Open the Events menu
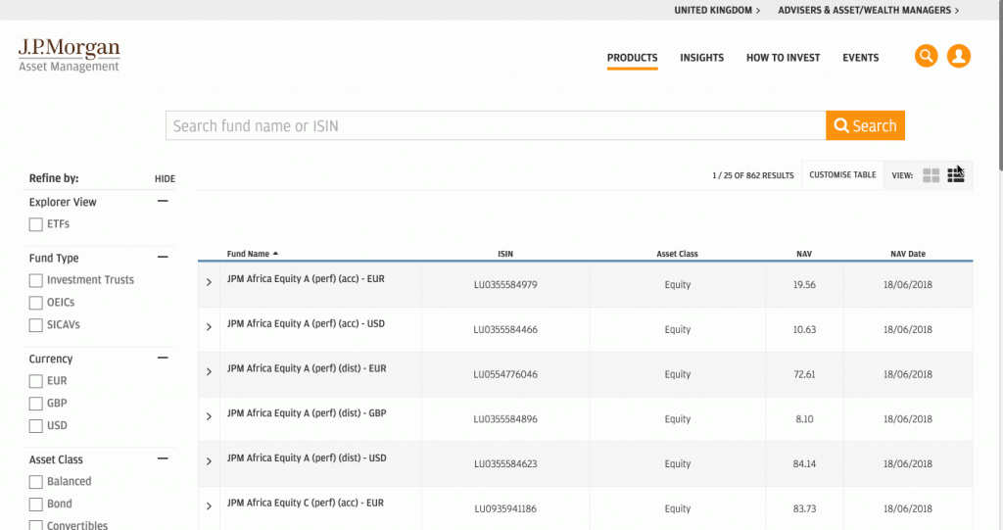 (x=860, y=58)
